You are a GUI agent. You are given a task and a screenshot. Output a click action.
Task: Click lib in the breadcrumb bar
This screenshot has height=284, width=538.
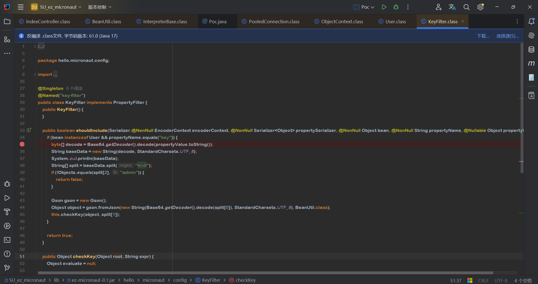[57, 280]
